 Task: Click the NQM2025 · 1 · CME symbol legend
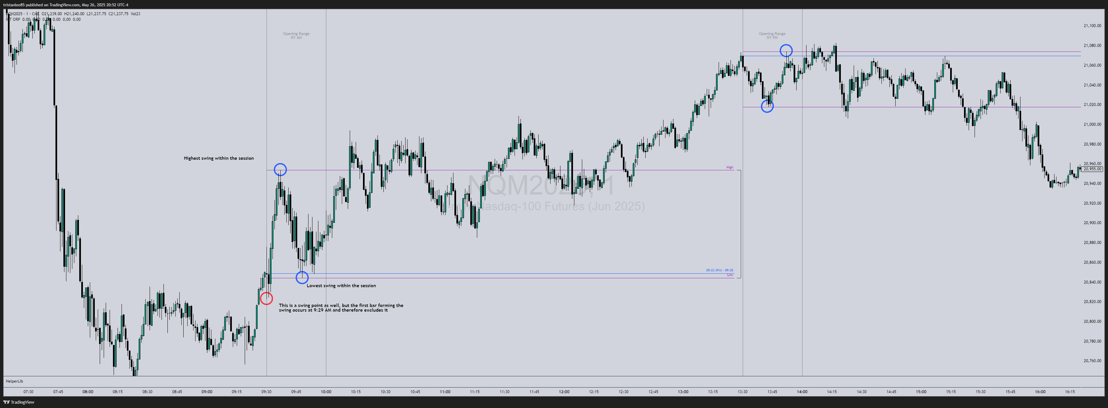pyautogui.click(x=22, y=14)
